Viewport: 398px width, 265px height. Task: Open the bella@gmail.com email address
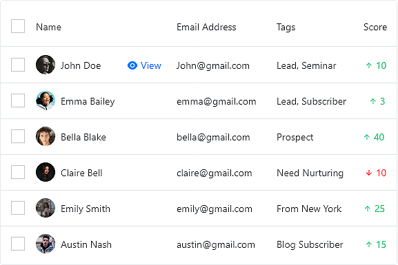[213, 137]
